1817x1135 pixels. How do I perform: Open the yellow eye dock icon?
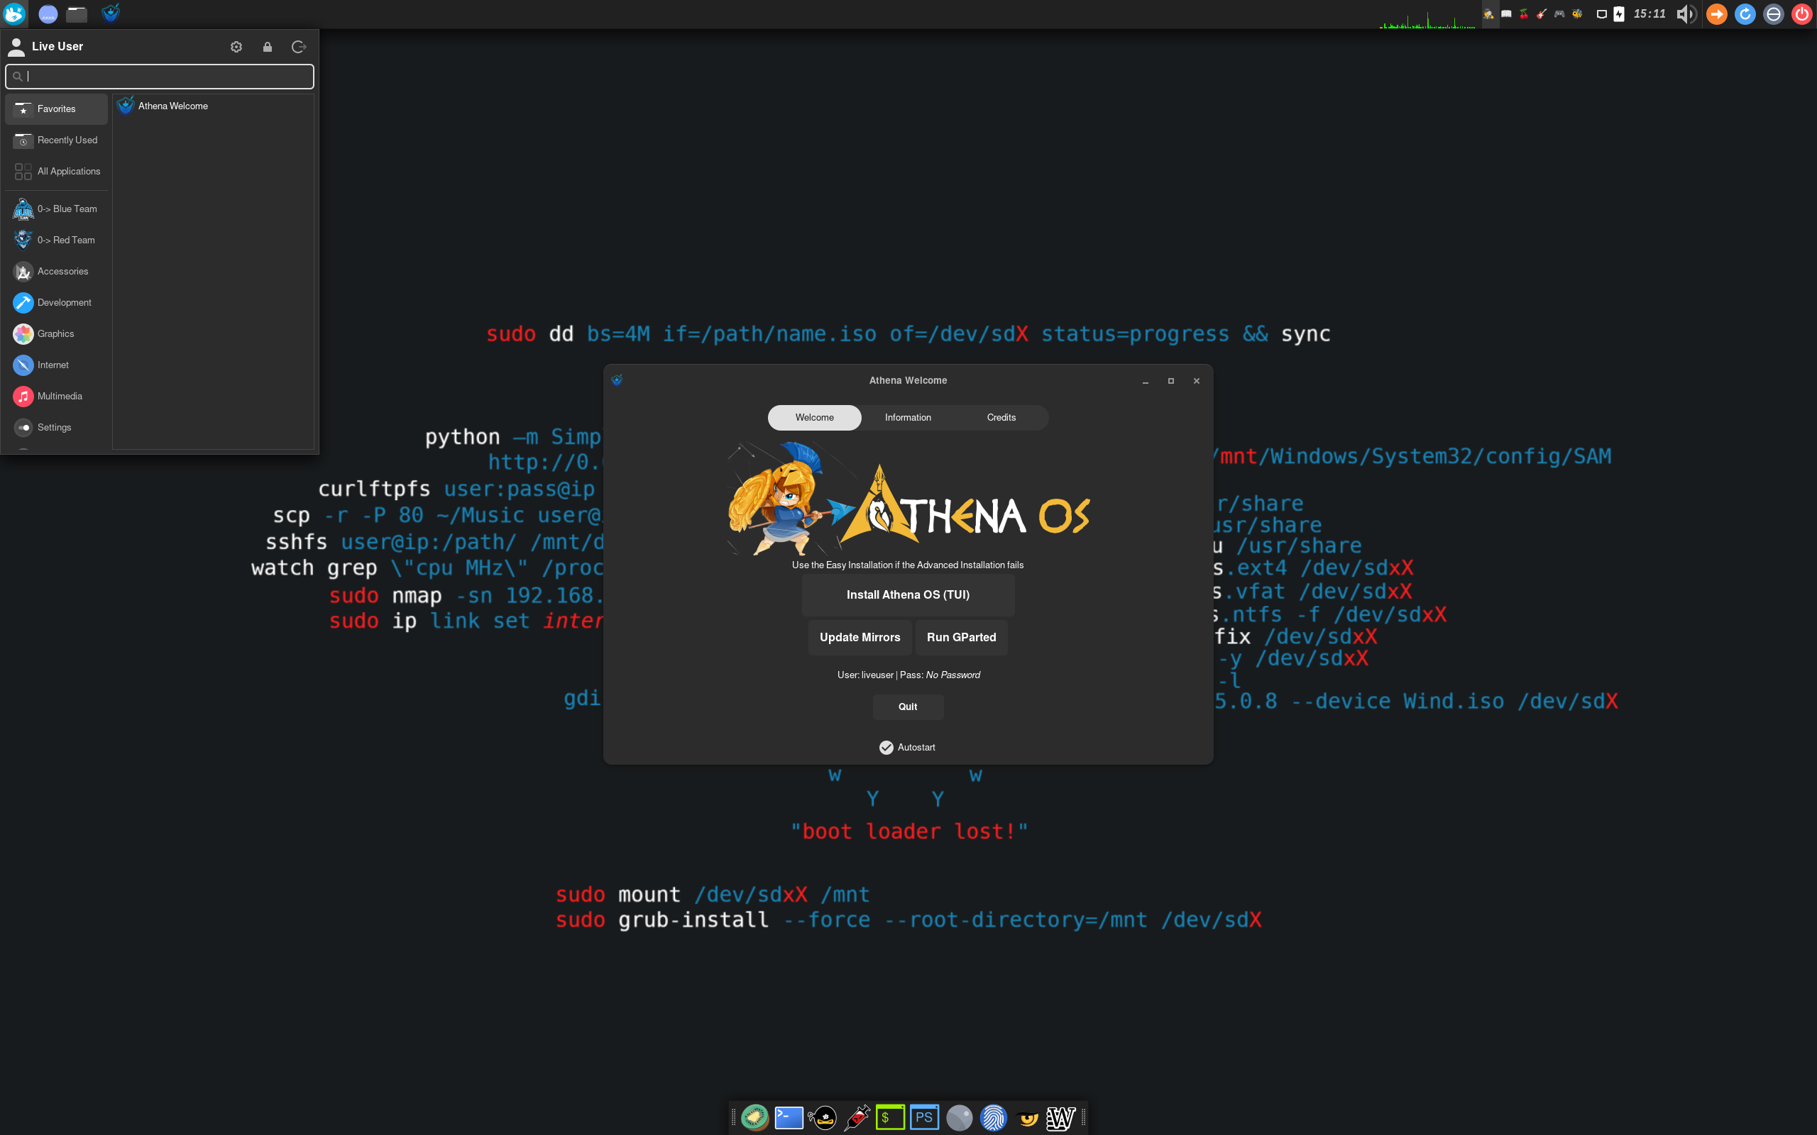tap(1027, 1117)
